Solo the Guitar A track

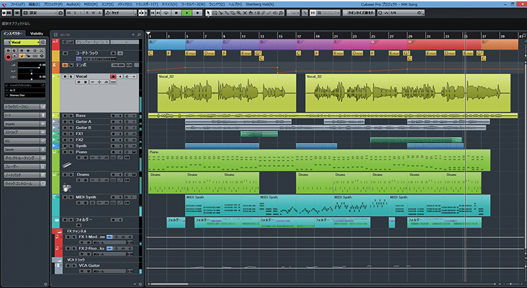[71, 122]
